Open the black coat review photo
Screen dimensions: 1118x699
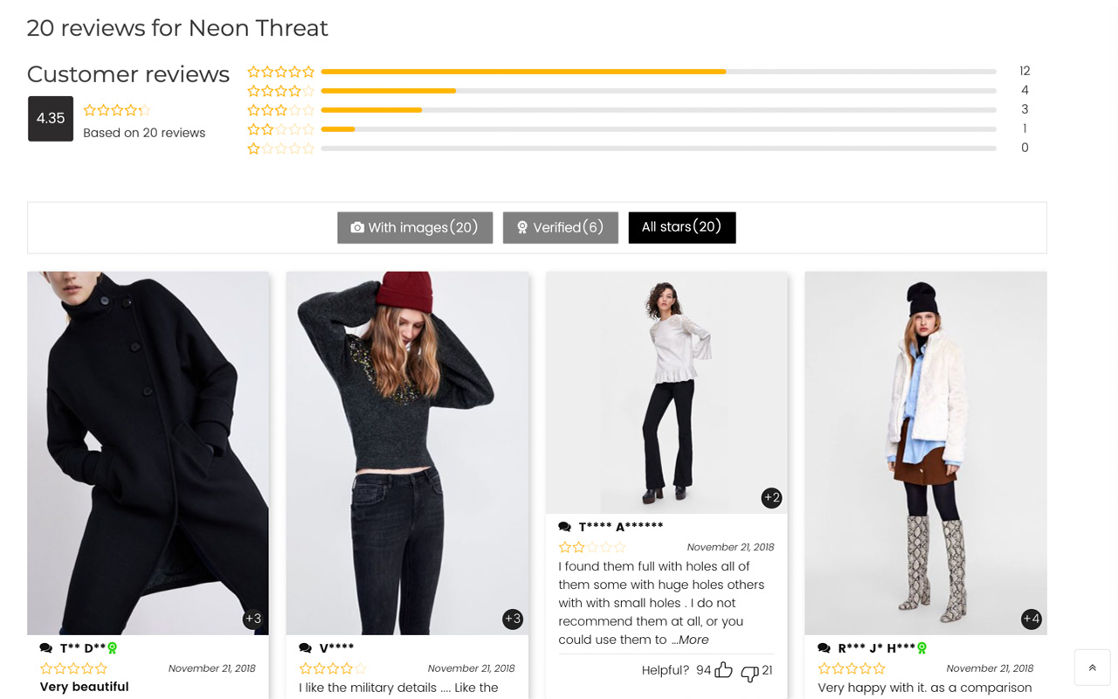point(148,453)
